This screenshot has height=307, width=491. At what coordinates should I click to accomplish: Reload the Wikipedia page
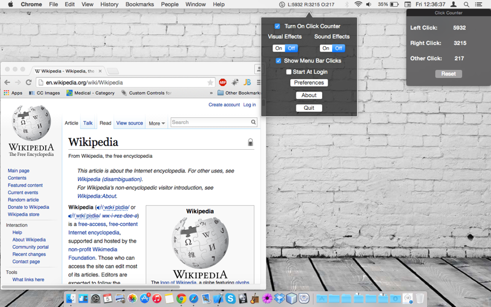coord(28,82)
